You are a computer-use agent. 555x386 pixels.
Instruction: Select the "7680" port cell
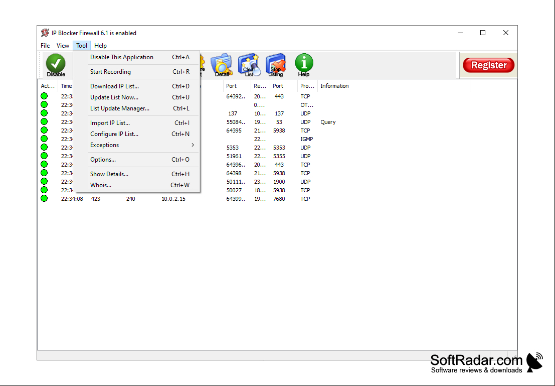(x=279, y=199)
